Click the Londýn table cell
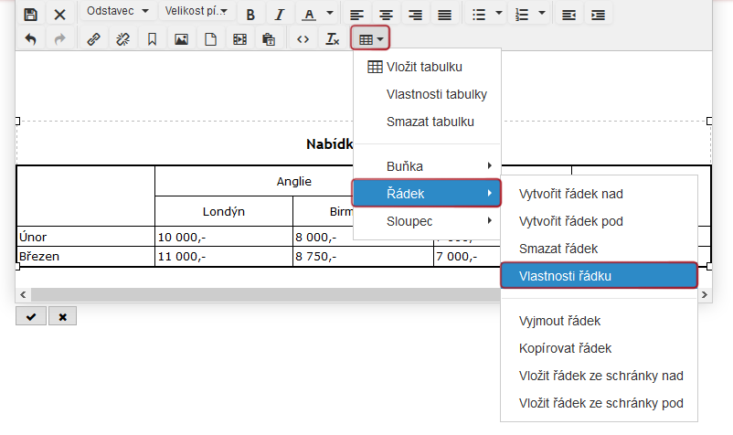 (x=223, y=212)
